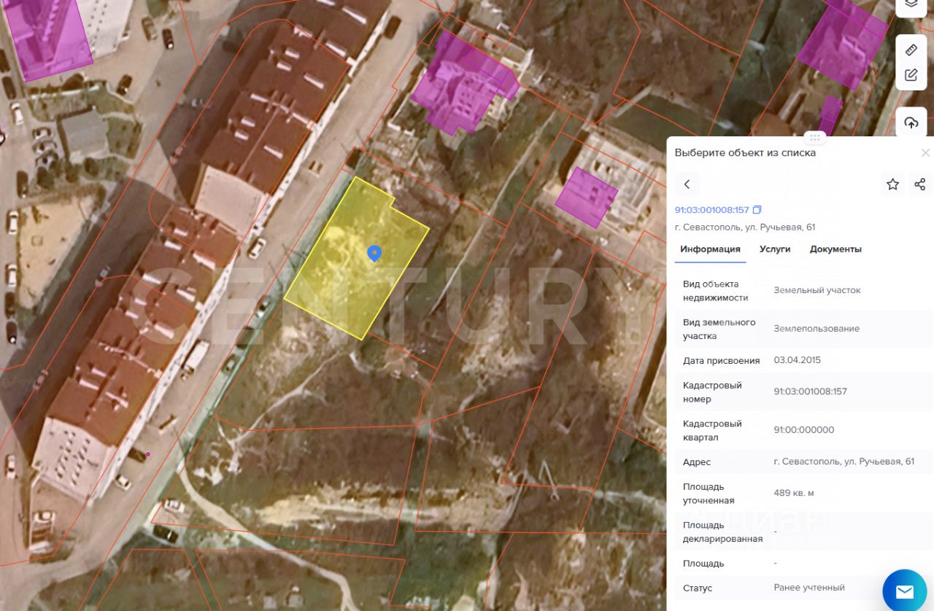The height and width of the screenshot is (611, 934).
Task: Open cadastral number link 91:03:001008:157
Action: [712, 210]
